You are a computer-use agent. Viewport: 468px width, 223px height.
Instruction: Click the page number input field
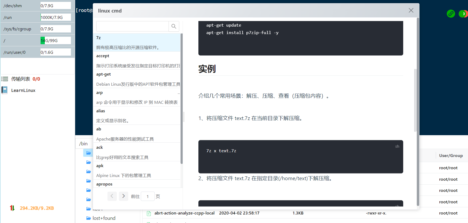click(x=147, y=196)
